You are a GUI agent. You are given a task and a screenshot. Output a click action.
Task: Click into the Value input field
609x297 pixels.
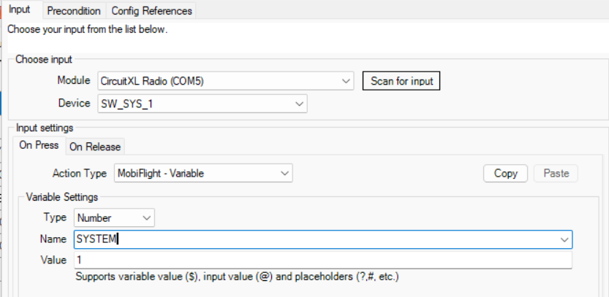[x=322, y=261]
